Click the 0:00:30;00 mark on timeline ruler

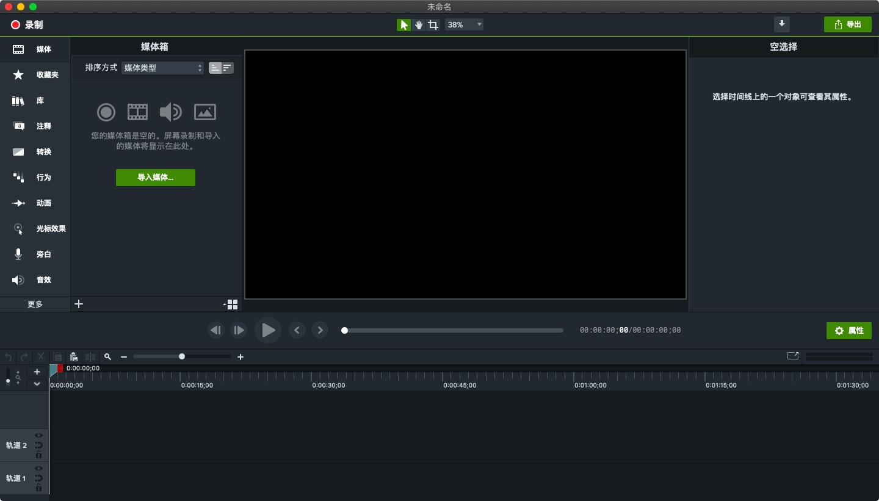328,385
